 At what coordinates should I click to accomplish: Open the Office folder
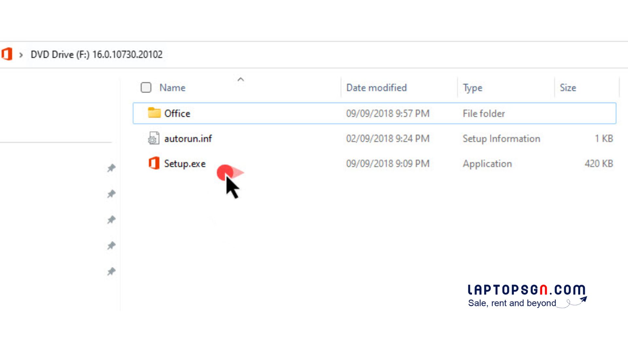click(x=177, y=113)
